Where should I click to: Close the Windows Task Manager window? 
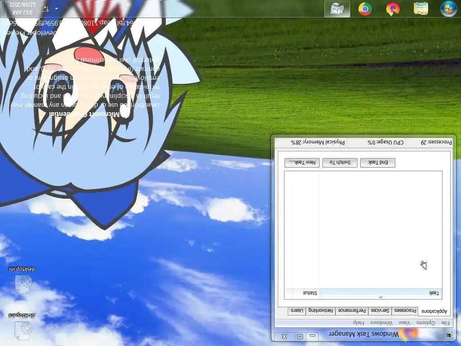click(x=284, y=336)
